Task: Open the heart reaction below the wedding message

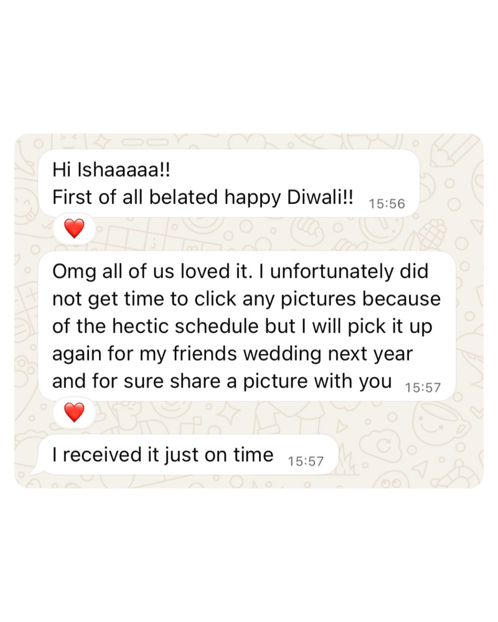Action: pos(74,412)
